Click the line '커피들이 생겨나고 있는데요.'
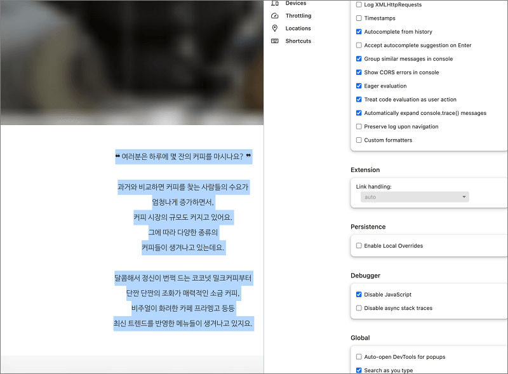508x374 pixels. [184, 248]
